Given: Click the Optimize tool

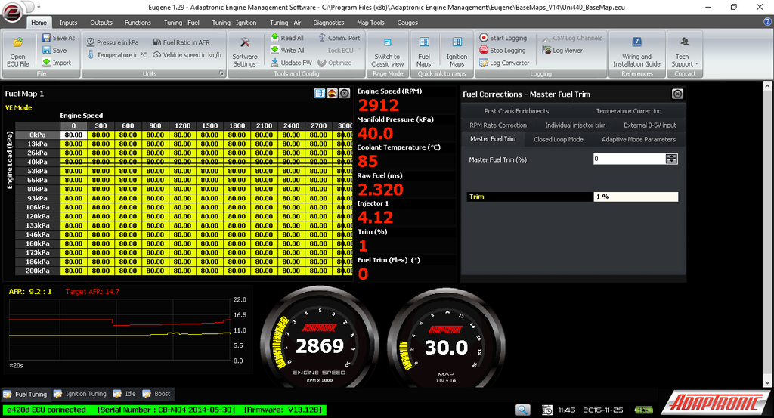Looking at the screenshot, I should (335, 63).
